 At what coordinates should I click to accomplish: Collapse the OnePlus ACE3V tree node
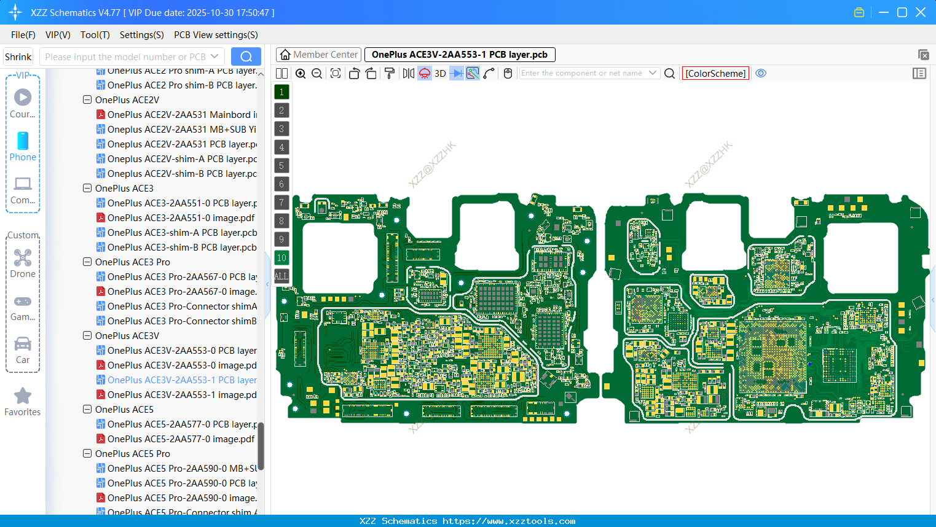coord(87,335)
